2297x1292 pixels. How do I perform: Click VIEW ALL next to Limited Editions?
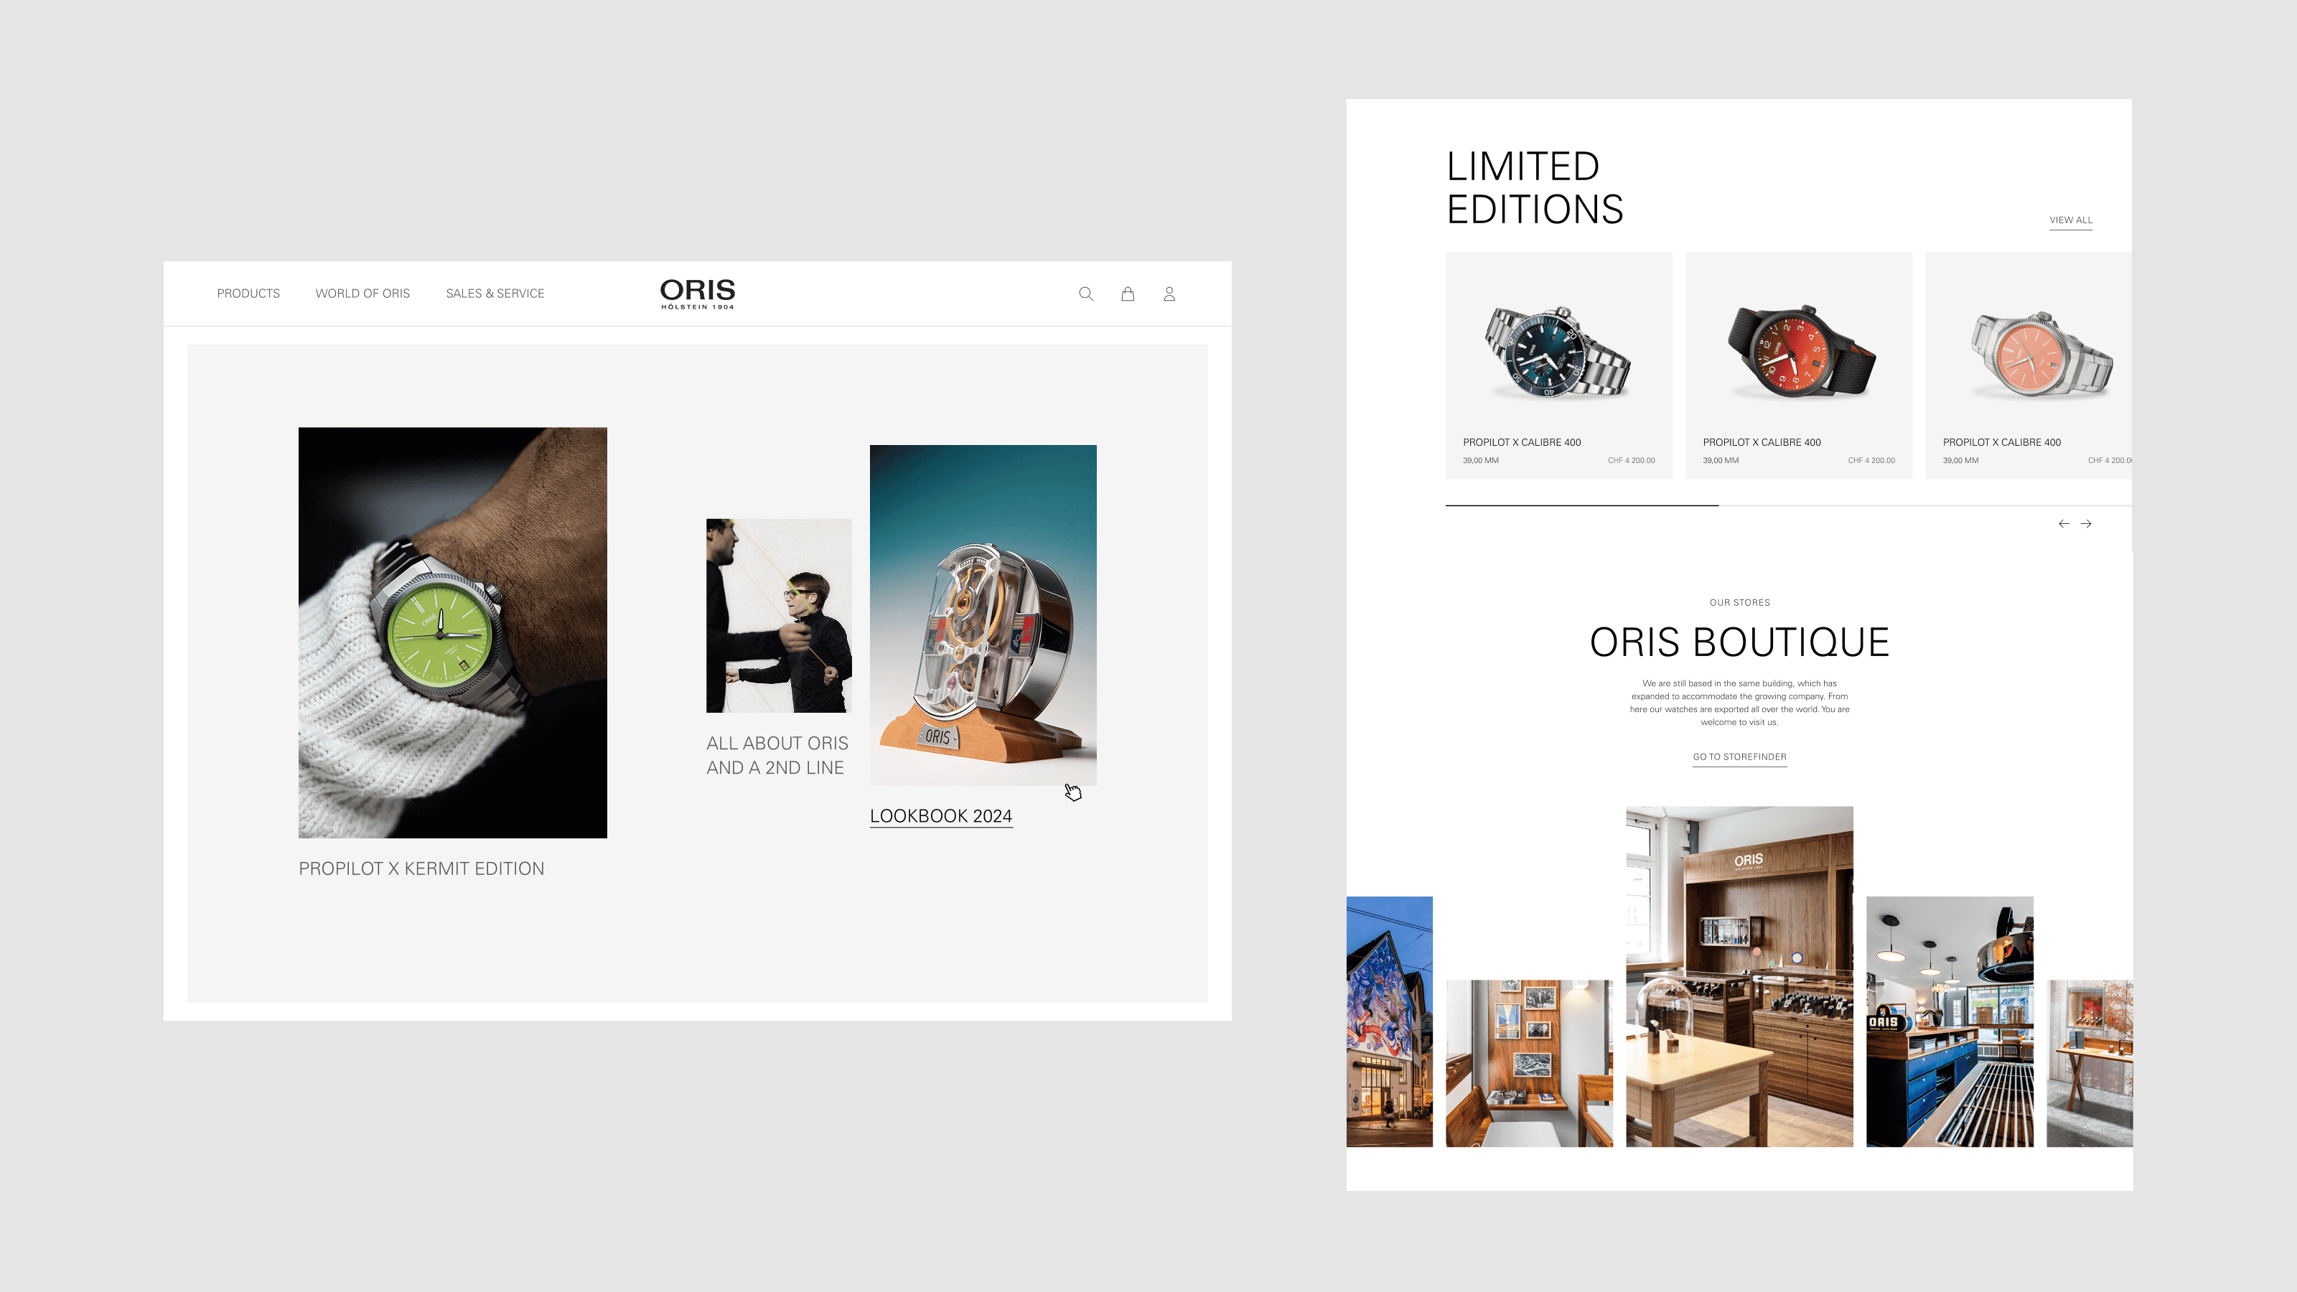click(x=2070, y=220)
